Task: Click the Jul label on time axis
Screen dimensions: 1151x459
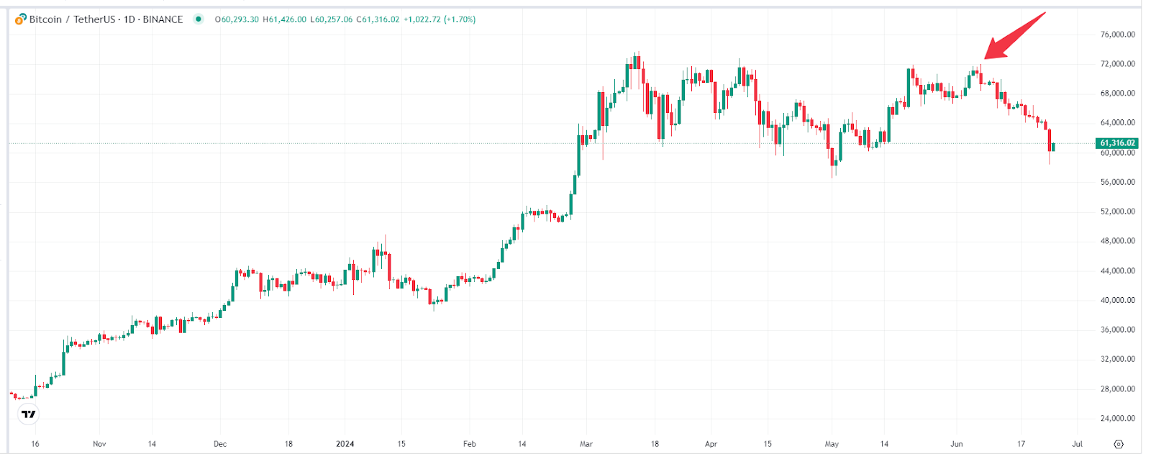Action: 1077,444
